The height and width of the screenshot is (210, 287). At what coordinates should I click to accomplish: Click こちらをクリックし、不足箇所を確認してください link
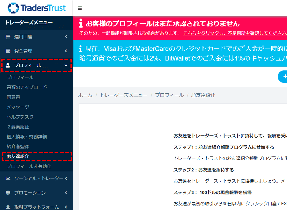pyautogui.click(x=235, y=33)
